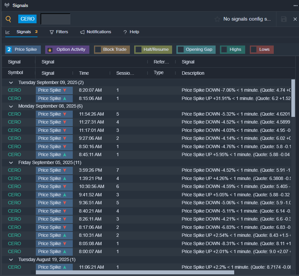Click the down arrow on 8:05:08 AM spike
The height and width of the screenshot is (276, 299).
pos(65,243)
